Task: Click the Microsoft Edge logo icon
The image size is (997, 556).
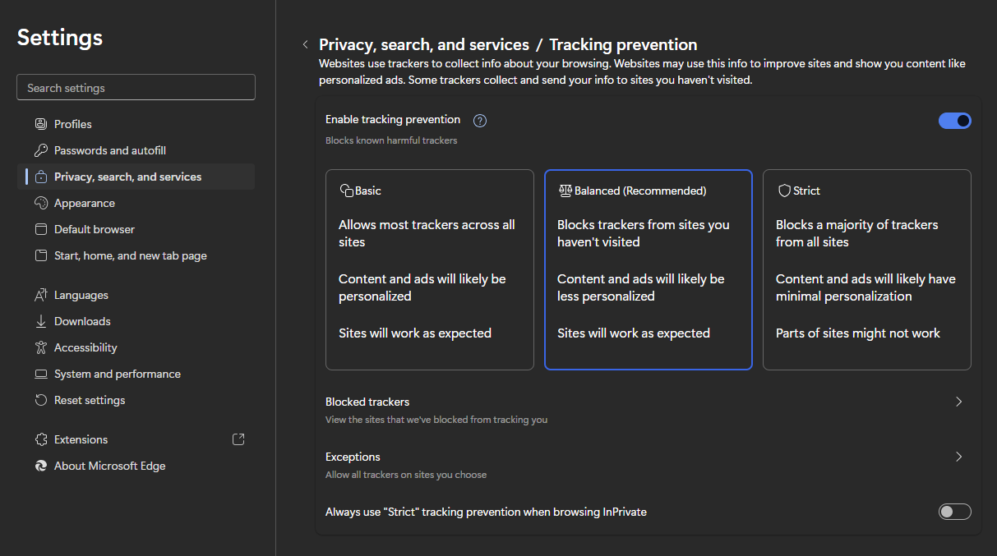Action: point(41,466)
